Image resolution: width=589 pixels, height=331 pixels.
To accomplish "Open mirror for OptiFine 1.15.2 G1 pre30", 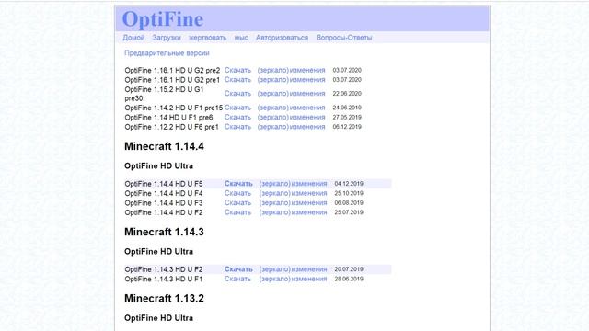I will 273,94.
